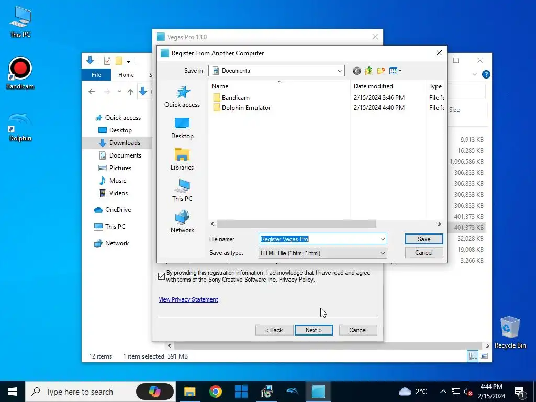Viewport: 536px width, 402px height.
Task: Show hidden system tray icons
Action: point(443,392)
